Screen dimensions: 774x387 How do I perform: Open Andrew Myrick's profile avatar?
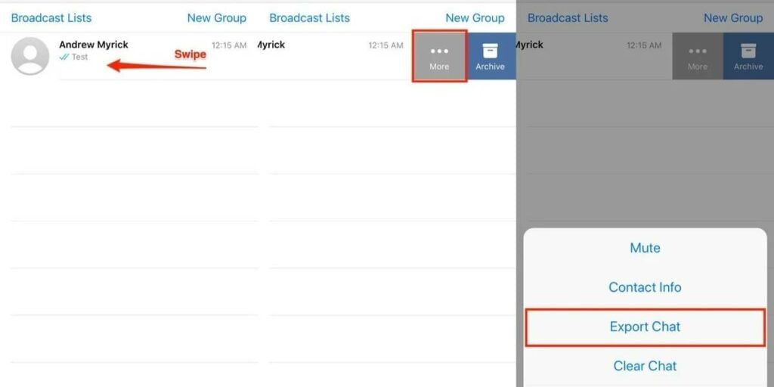pyautogui.click(x=30, y=56)
